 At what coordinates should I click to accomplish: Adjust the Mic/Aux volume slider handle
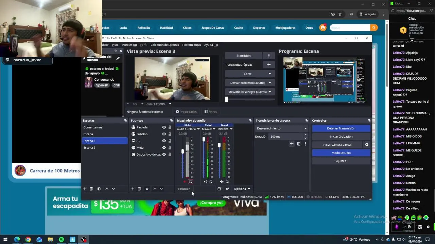pyautogui.click(x=204, y=139)
